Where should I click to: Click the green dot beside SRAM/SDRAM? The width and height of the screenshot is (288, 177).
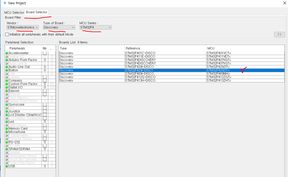pyautogui.click(x=7, y=149)
